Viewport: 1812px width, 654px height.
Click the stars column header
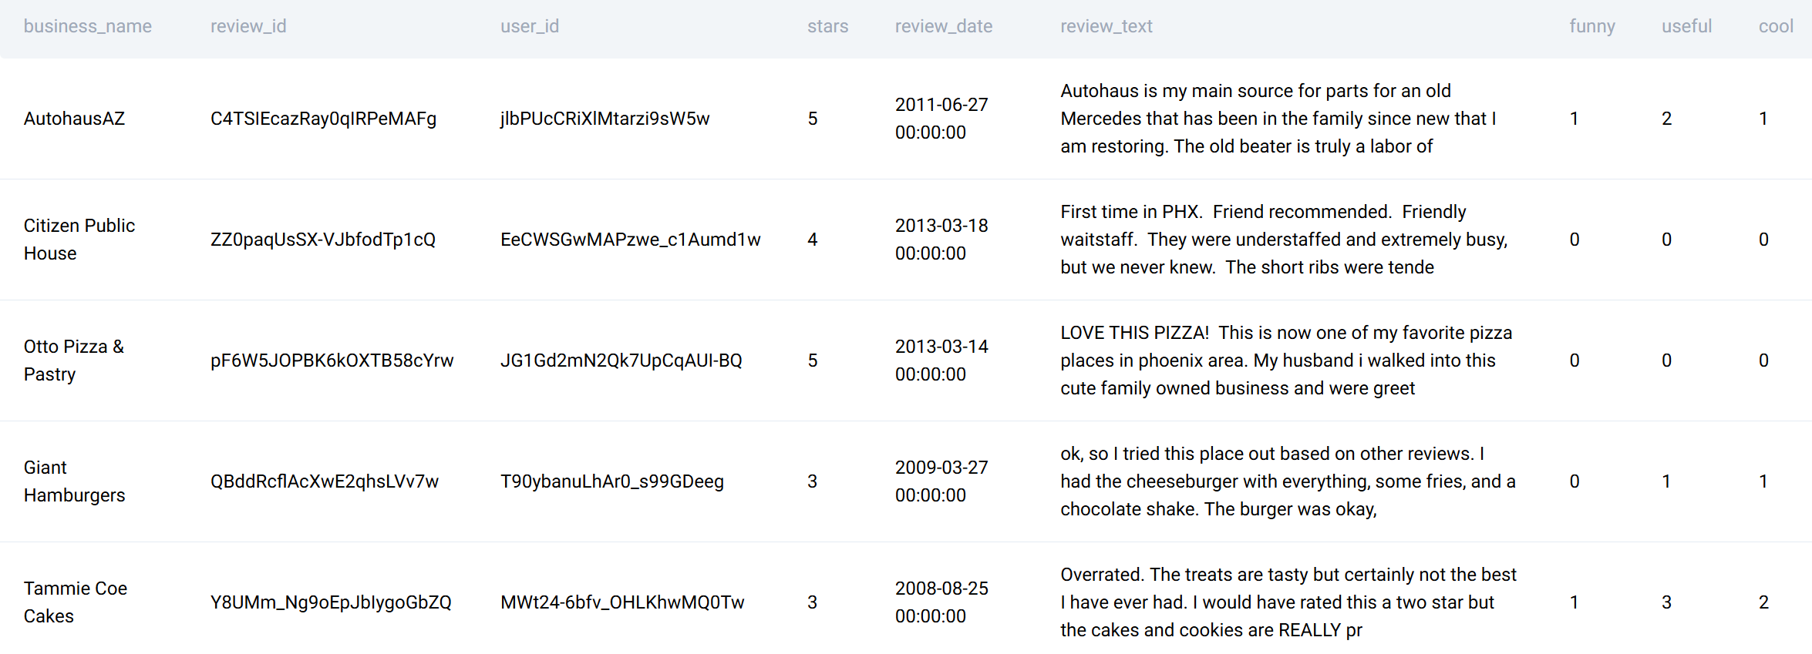pos(827,26)
